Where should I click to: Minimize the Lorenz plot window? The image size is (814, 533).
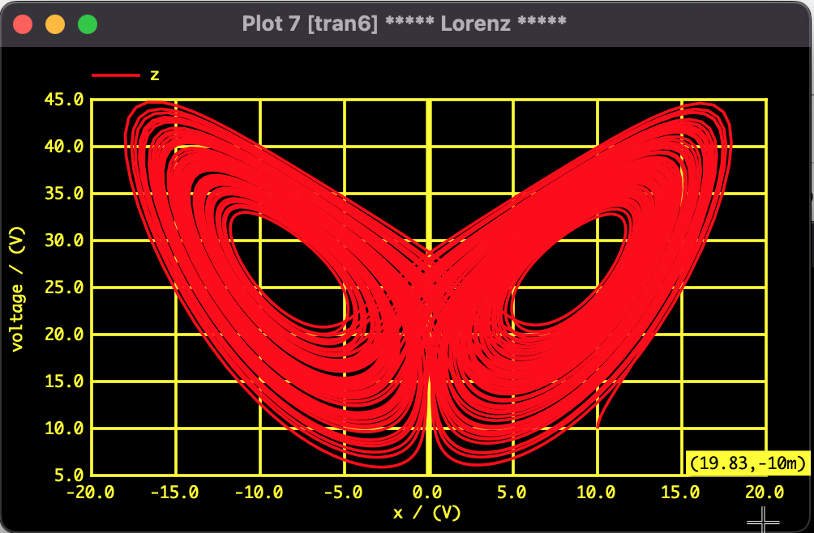coord(55,24)
